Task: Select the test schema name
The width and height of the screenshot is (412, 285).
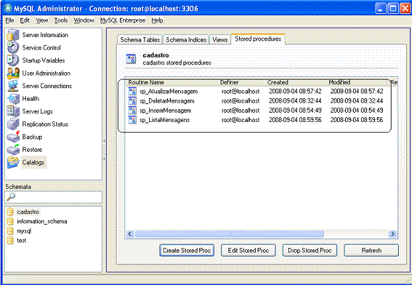Action: pyautogui.click(x=22, y=241)
